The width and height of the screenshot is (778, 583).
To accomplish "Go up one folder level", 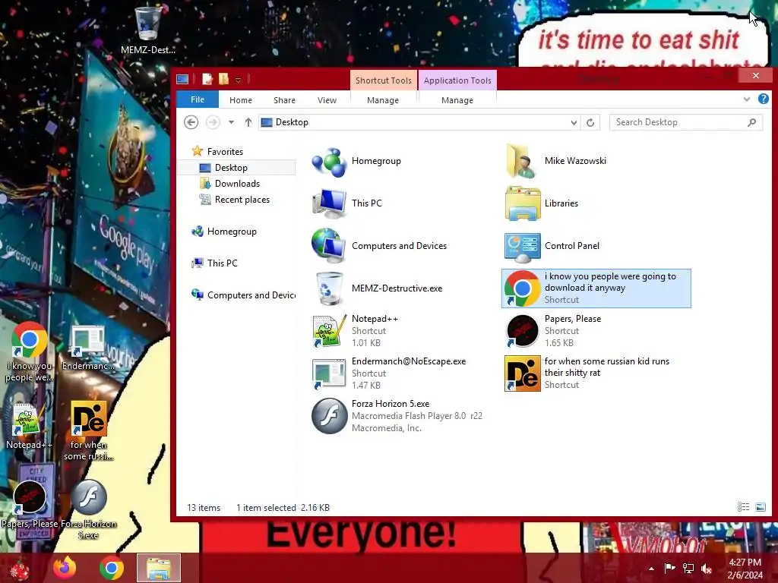I will [x=248, y=122].
